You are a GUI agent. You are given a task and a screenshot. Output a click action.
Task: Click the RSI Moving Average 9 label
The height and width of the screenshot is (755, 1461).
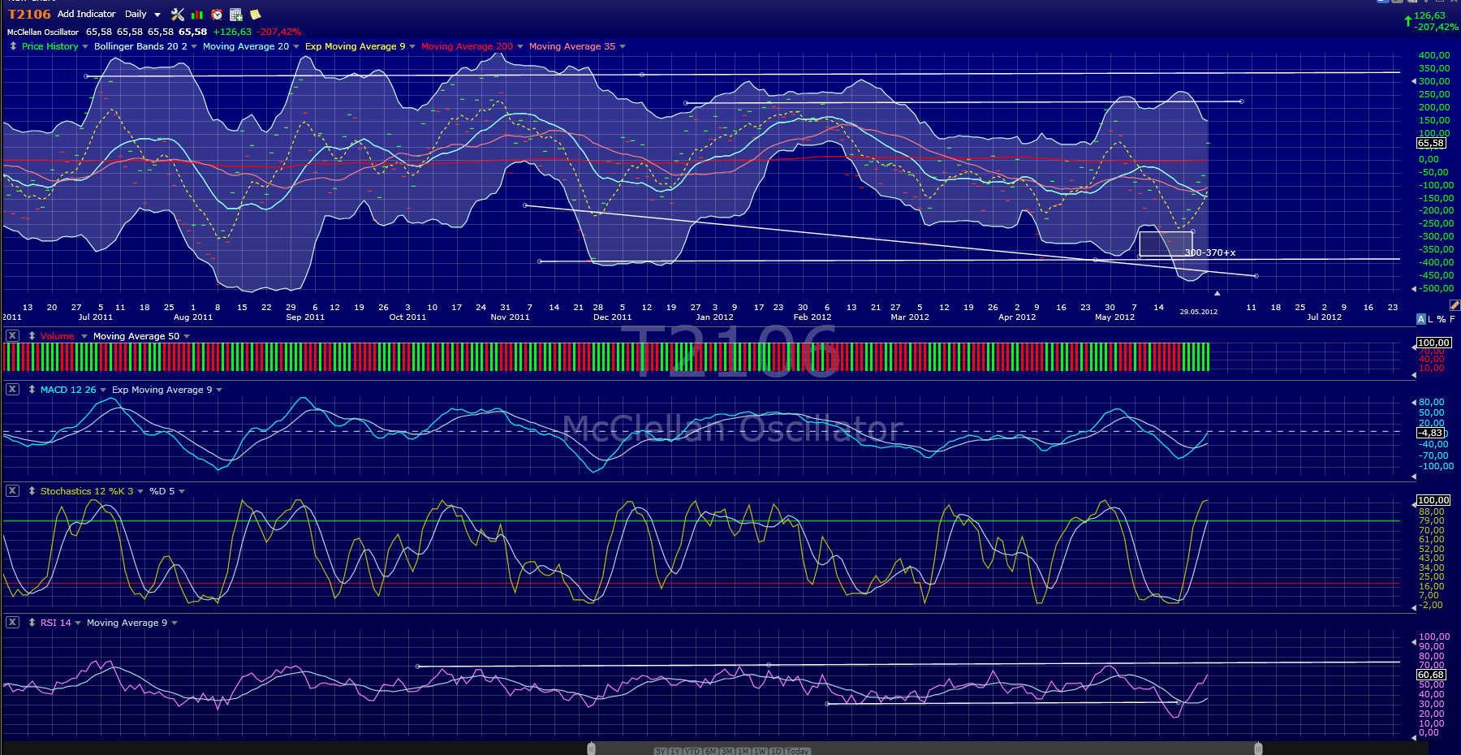pos(127,623)
